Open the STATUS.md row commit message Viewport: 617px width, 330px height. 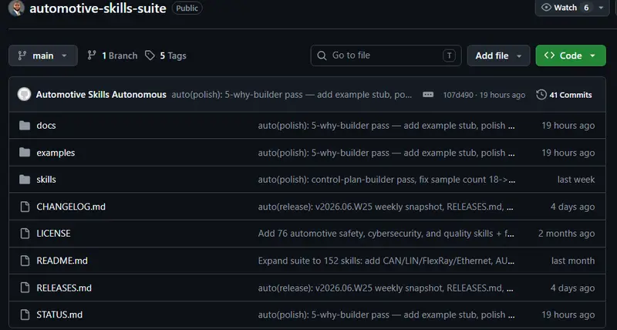click(x=386, y=315)
